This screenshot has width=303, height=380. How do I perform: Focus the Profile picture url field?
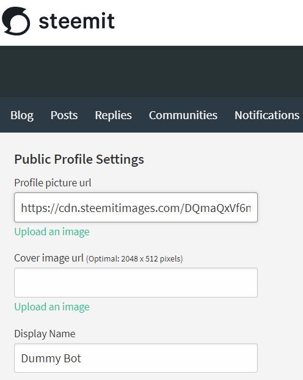tap(136, 208)
